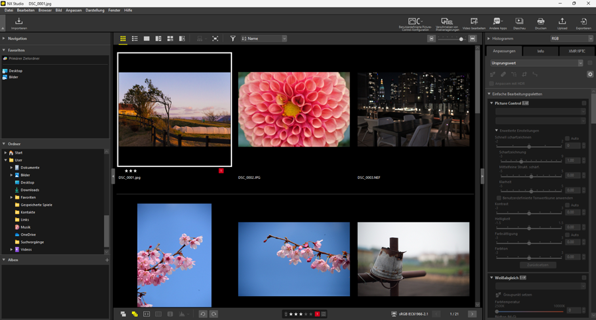Viewport: 596px width, 320px height.
Task: Enable the Weißabgleich palette checkbox
Action: coord(584,278)
